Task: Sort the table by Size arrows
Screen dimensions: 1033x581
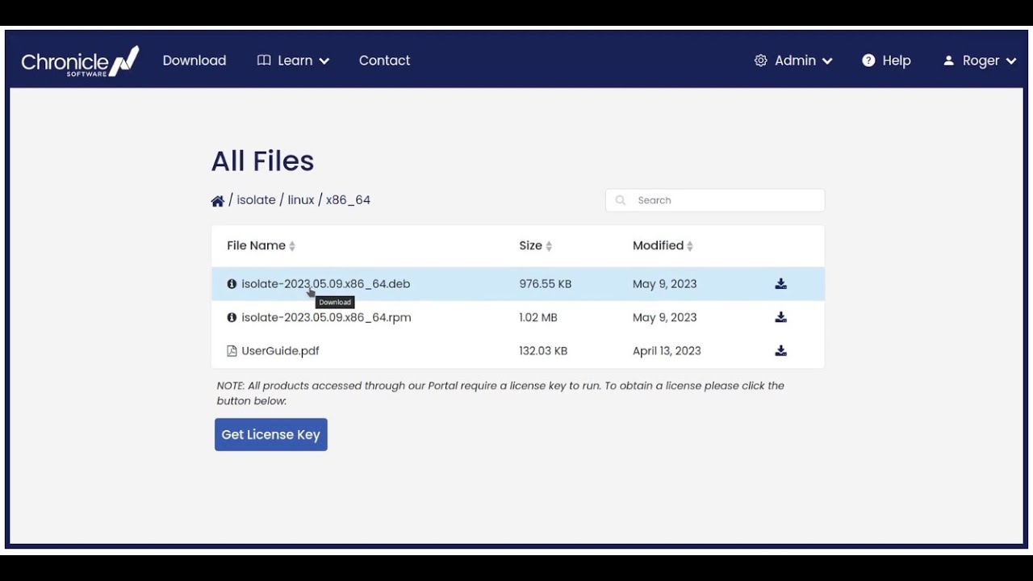Action: tap(549, 246)
